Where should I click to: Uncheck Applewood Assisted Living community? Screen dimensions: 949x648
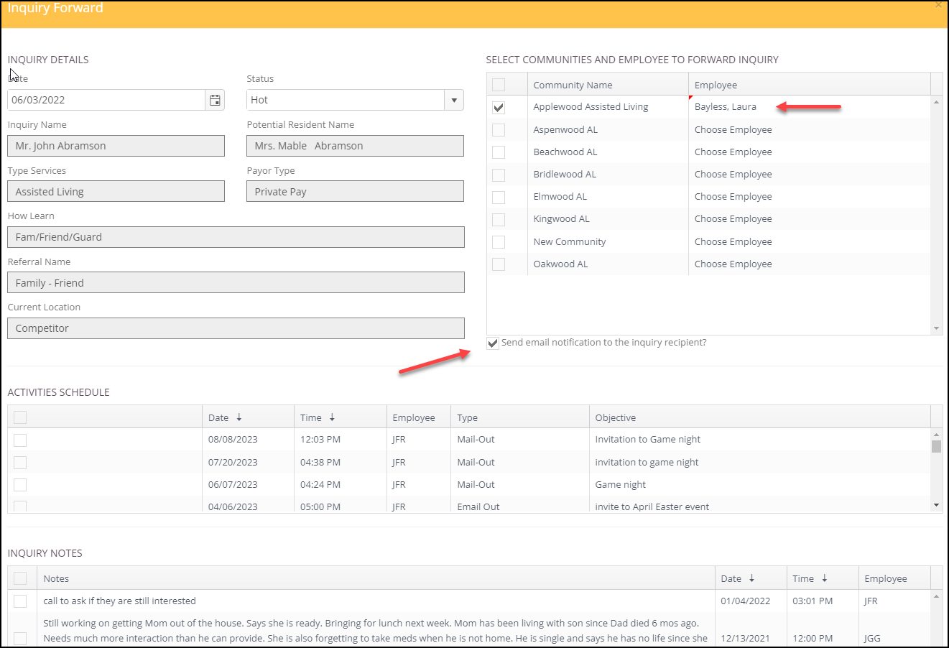(499, 107)
